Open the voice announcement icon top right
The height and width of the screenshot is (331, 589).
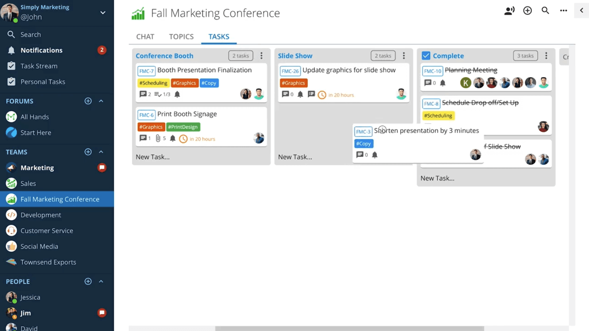[x=510, y=11]
